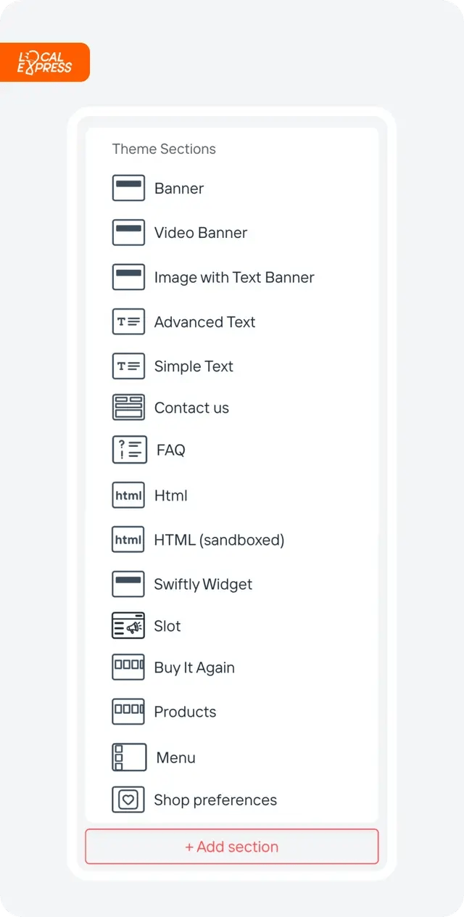This screenshot has width=464, height=917.
Task: Click the Swiftly Widget banner icon
Action: [x=128, y=584]
